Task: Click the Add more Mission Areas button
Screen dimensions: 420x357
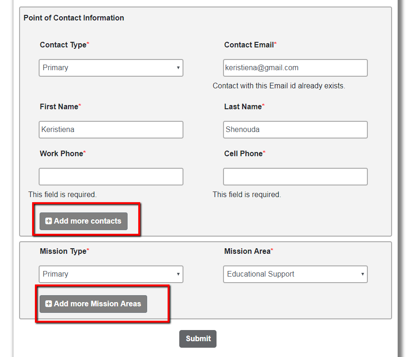Action: point(93,304)
